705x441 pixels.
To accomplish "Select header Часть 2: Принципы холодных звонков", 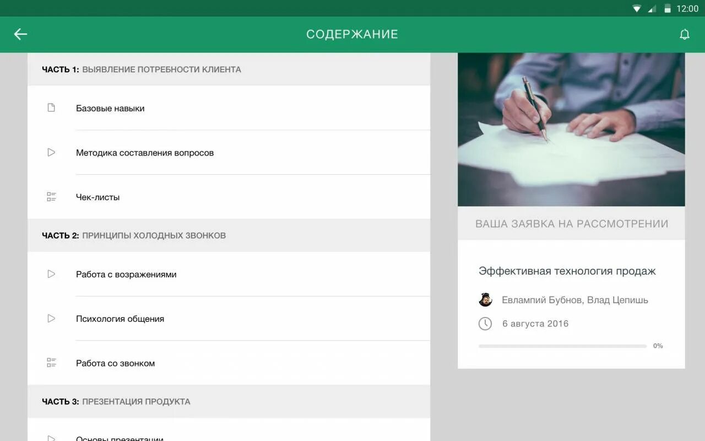I will coord(229,235).
